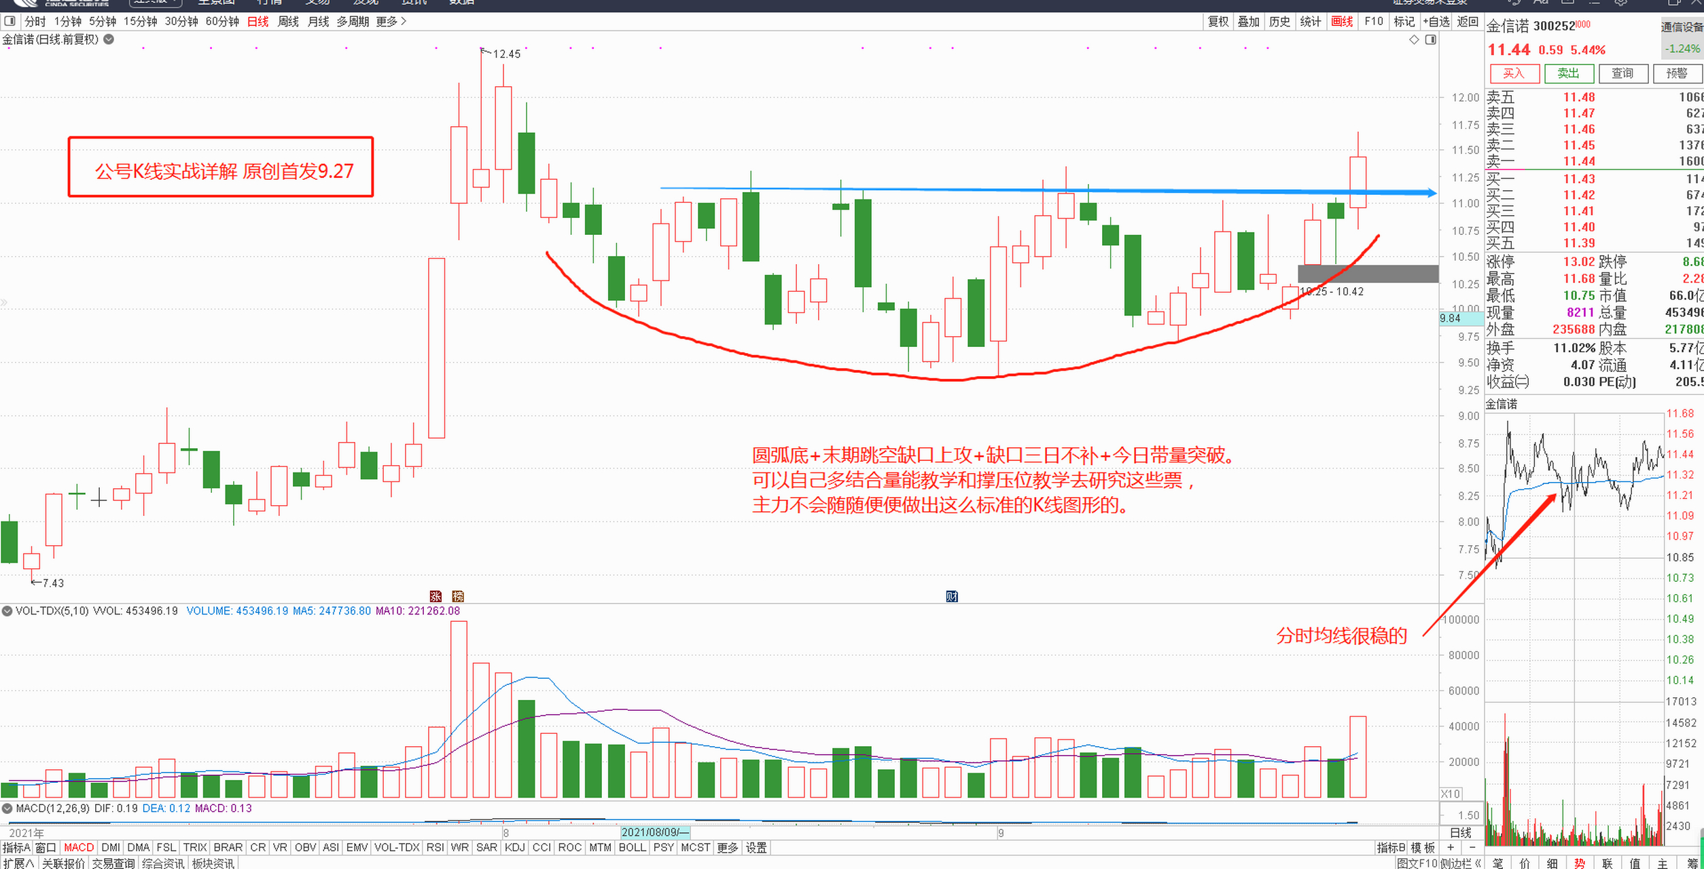Click the 指标A tab

click(x=16, y=847)
